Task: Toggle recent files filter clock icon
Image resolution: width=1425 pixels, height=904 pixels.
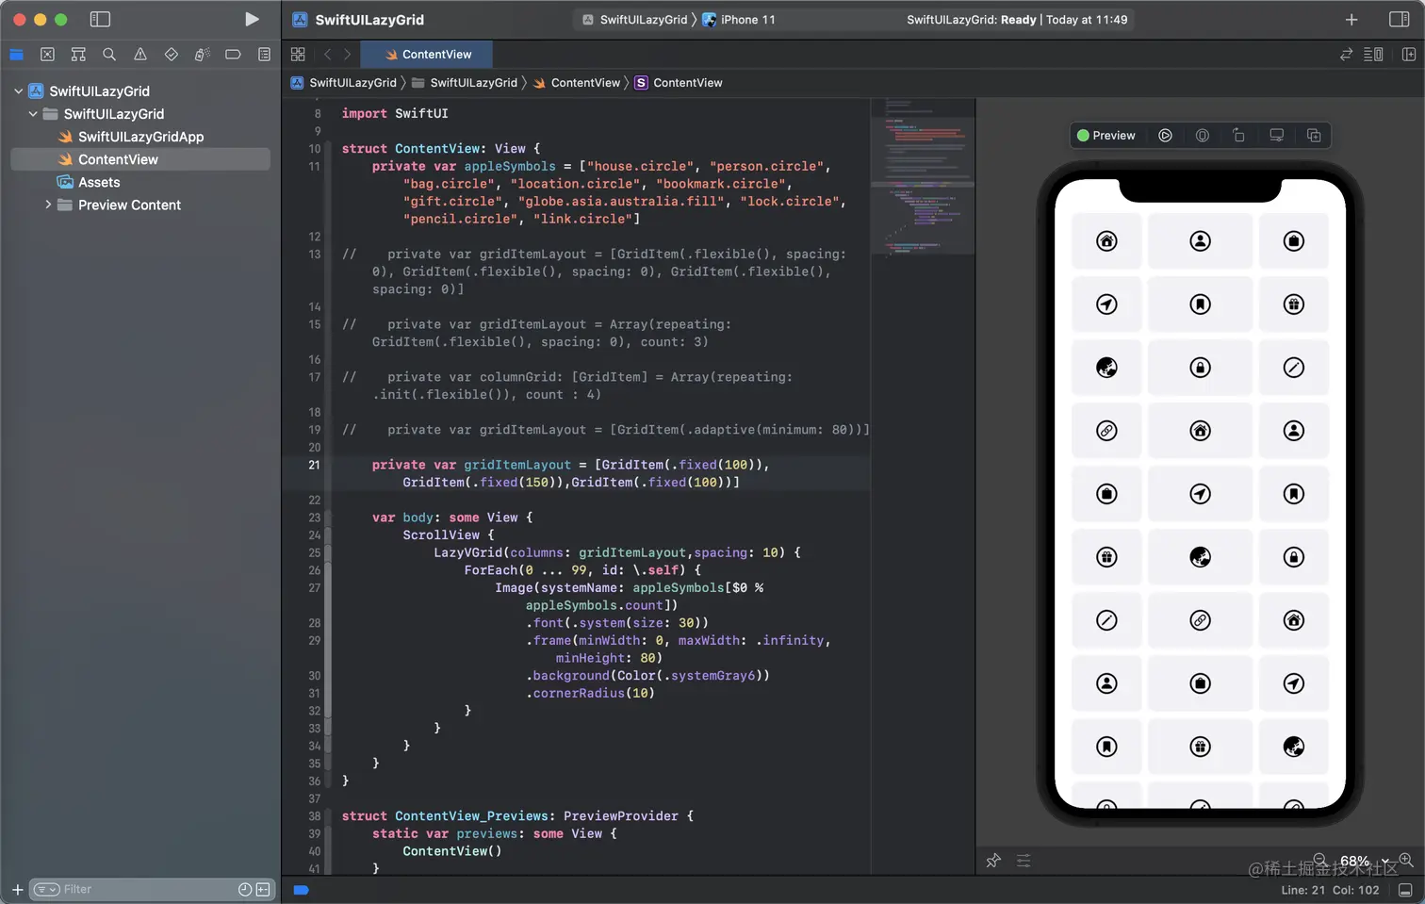Action: click(245, 889)
